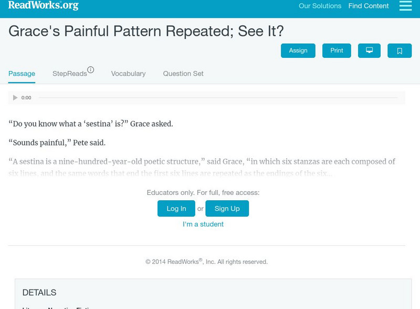This screenshot has height=309, width=420.
Task: Follow the "I'm a student" link
Action: click(203, 224)
